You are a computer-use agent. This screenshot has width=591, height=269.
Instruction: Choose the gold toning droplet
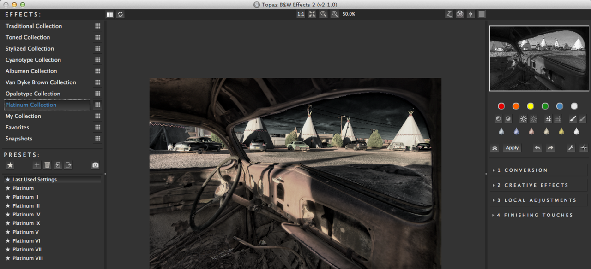(561, 132)
